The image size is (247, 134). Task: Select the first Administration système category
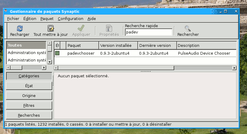(26, 53)
